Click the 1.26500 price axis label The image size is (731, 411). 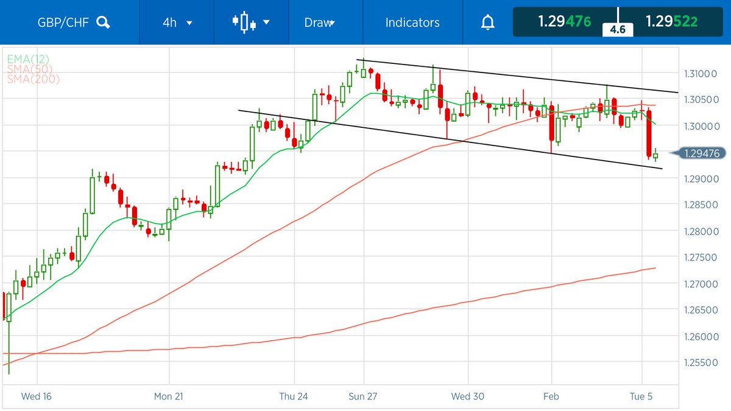(x=701, y=310)
